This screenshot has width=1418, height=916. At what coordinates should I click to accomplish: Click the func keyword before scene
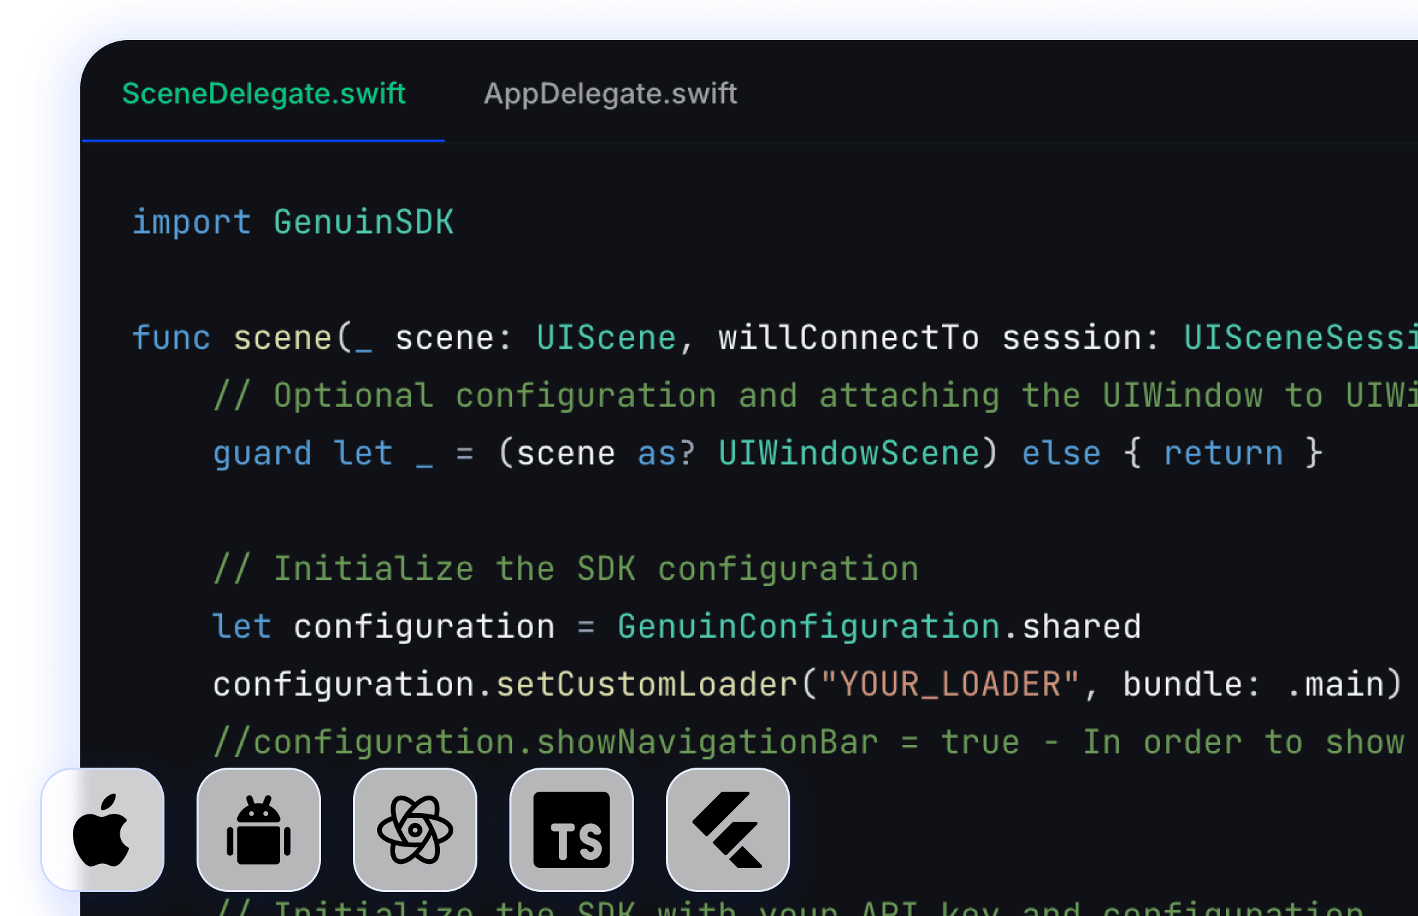click(171, 337)
